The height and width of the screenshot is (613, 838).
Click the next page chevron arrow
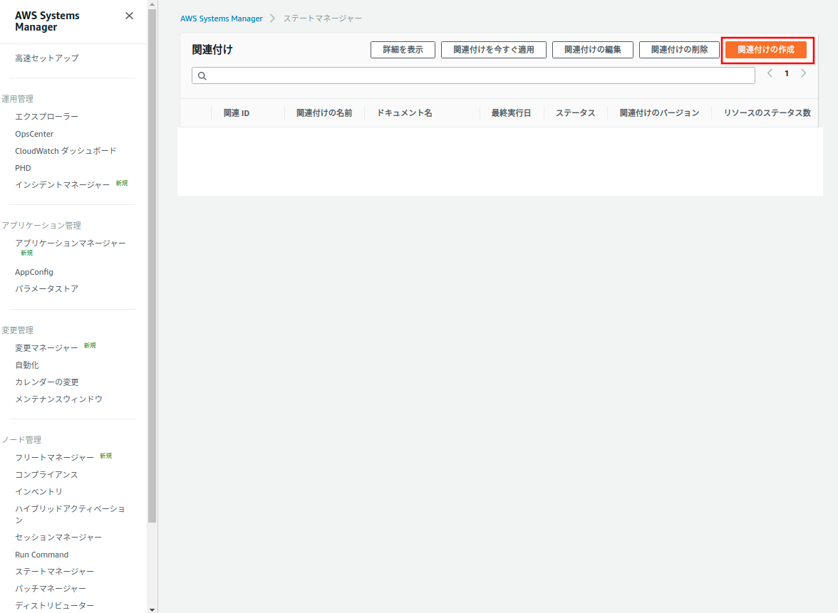click(x=804, y=73)
